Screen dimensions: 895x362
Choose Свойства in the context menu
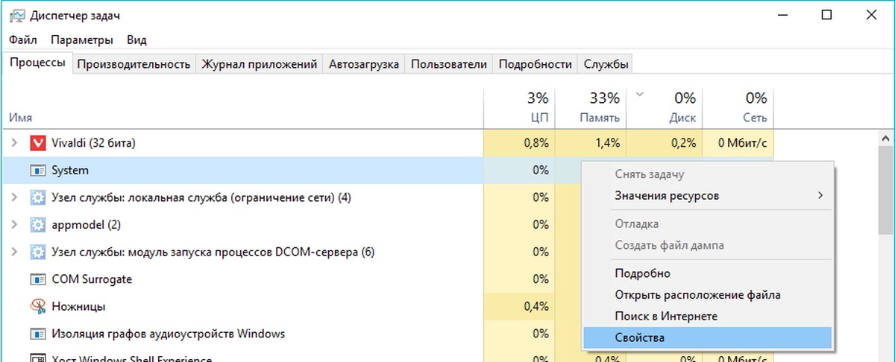707,337
